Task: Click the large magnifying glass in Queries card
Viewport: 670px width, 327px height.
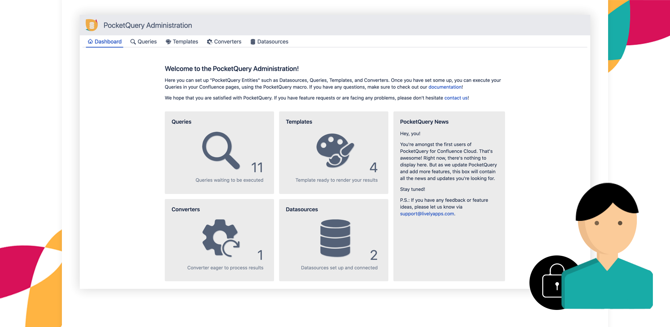Action: [221, 150]
